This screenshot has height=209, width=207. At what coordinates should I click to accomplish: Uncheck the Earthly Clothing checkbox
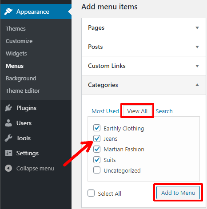[x=97, y=128]
